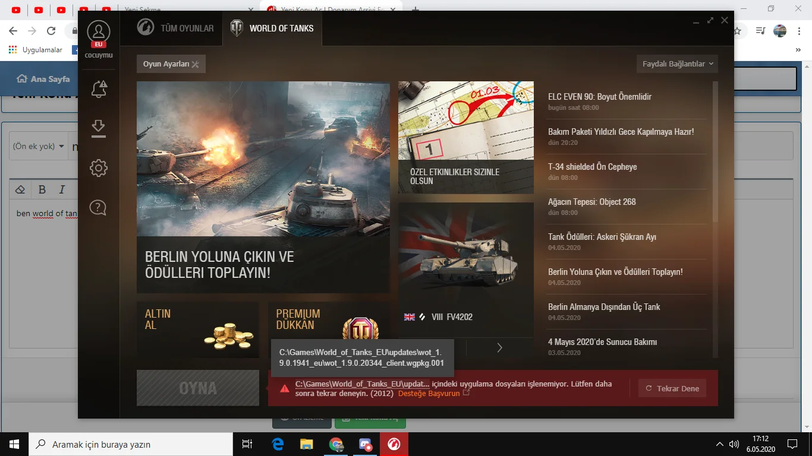Open the notifications bell in the launcher sidebar

tap(99, 89)
